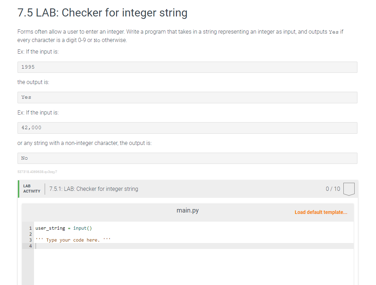Click the bookmark ribbon icon beside the score

(x=349, y=189)
